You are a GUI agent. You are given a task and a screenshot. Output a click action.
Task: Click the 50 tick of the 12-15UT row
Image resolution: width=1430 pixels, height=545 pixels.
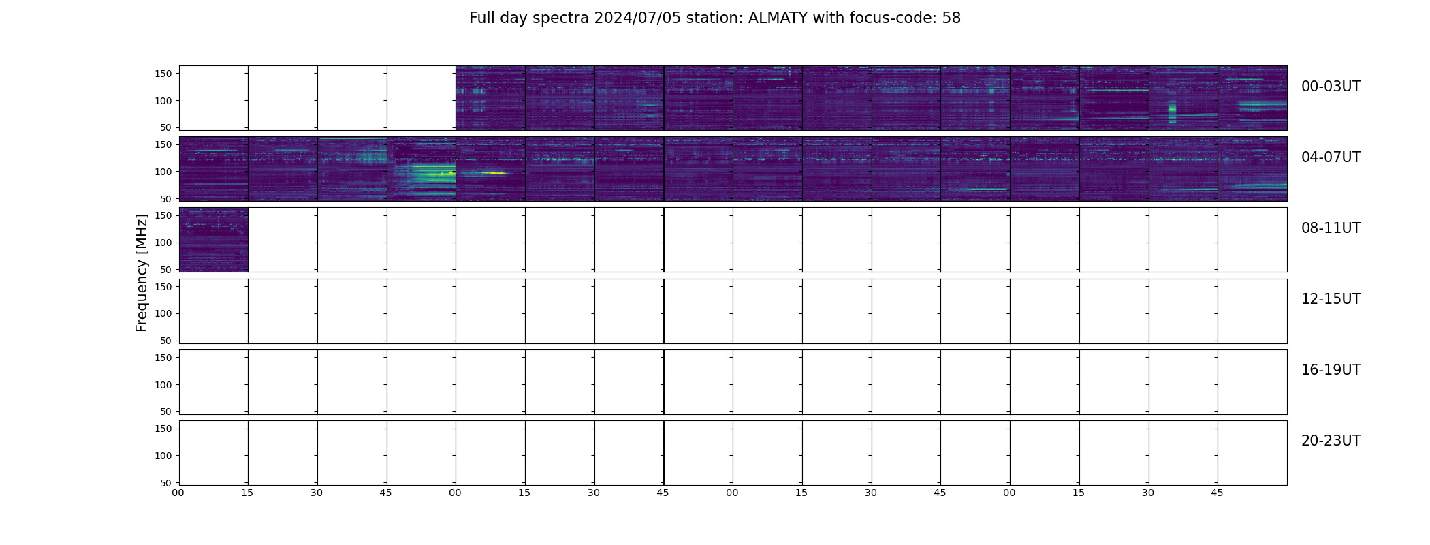pos(166,341)
